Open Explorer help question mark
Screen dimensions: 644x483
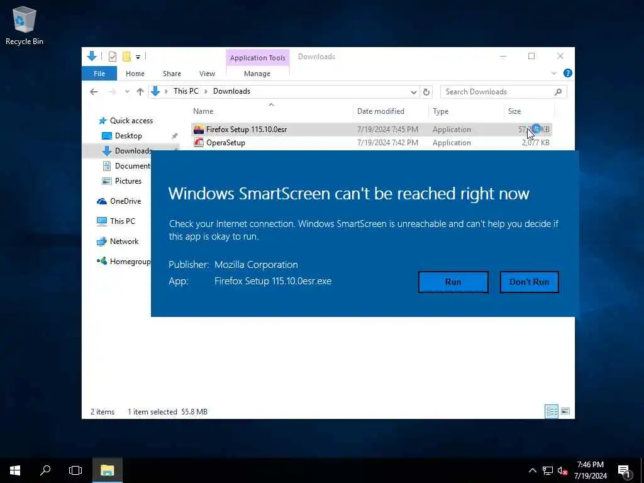point(568,73)
